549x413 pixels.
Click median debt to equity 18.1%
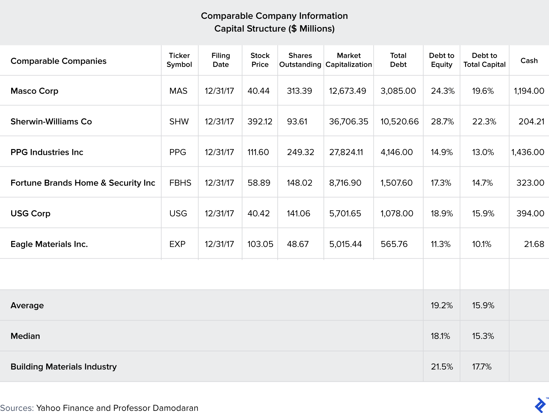coord(440,336)
